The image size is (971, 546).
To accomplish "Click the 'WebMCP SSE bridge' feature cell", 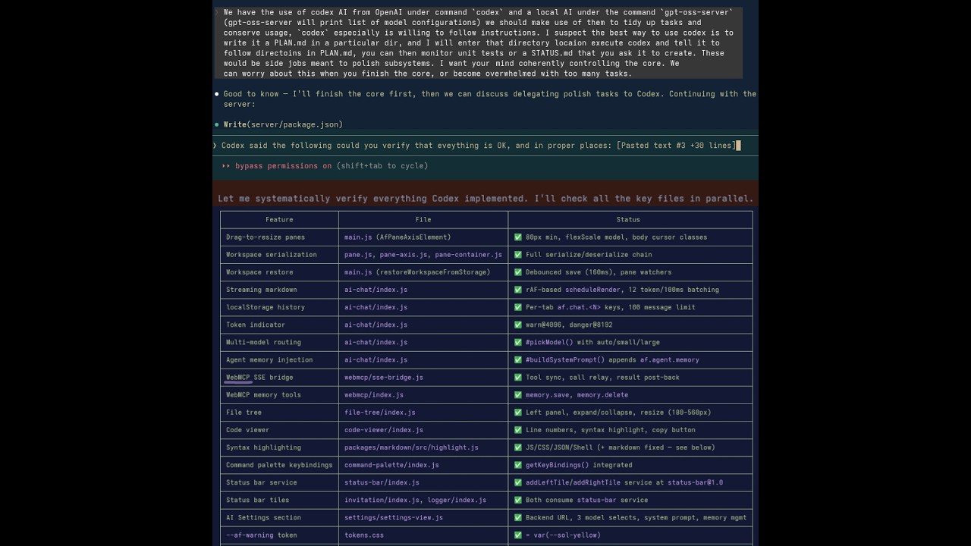I will click(x=279, y=377).
